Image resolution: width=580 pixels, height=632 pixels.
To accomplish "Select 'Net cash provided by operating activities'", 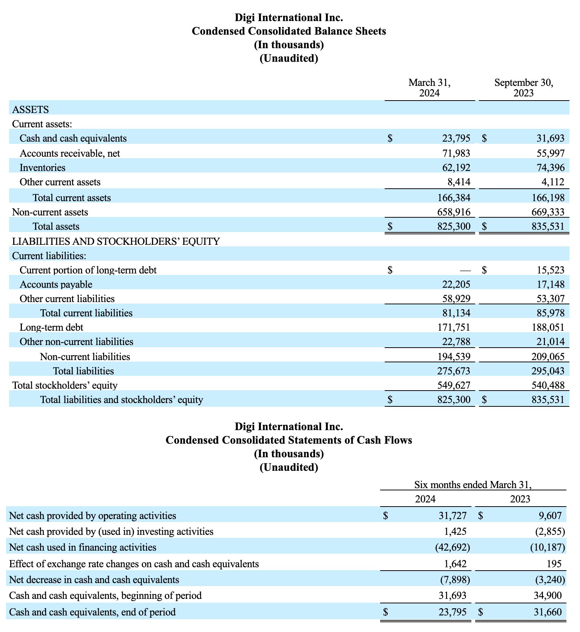I will coord(92,516).
